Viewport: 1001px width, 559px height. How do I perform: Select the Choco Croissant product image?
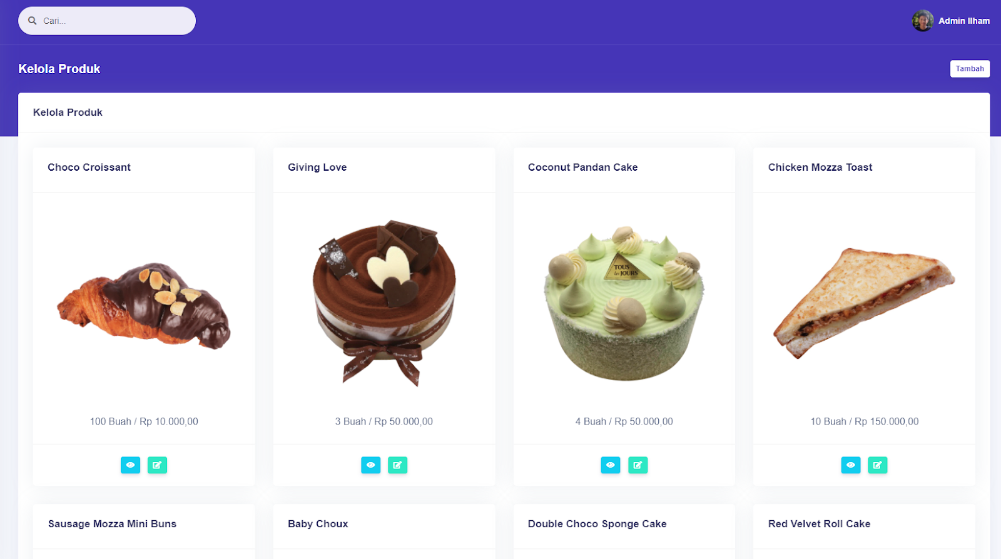(x=144, y=306)
